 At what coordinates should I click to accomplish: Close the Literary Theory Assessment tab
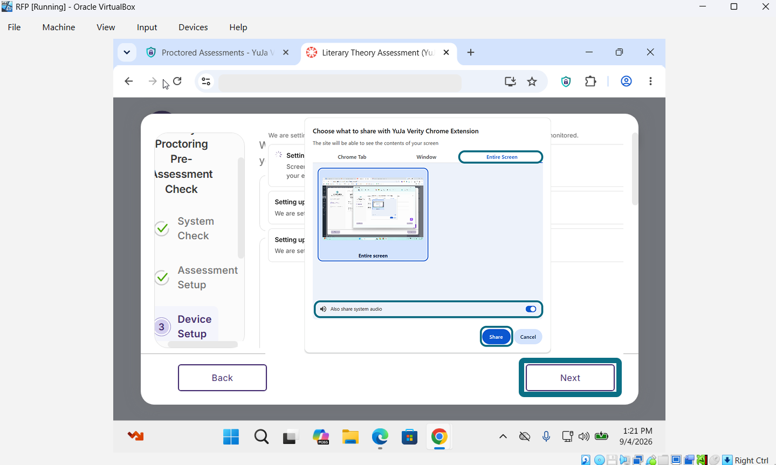tap(446, 52)
